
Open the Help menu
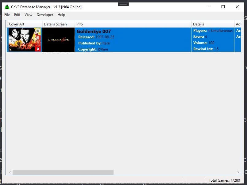[x=61, y=15]
